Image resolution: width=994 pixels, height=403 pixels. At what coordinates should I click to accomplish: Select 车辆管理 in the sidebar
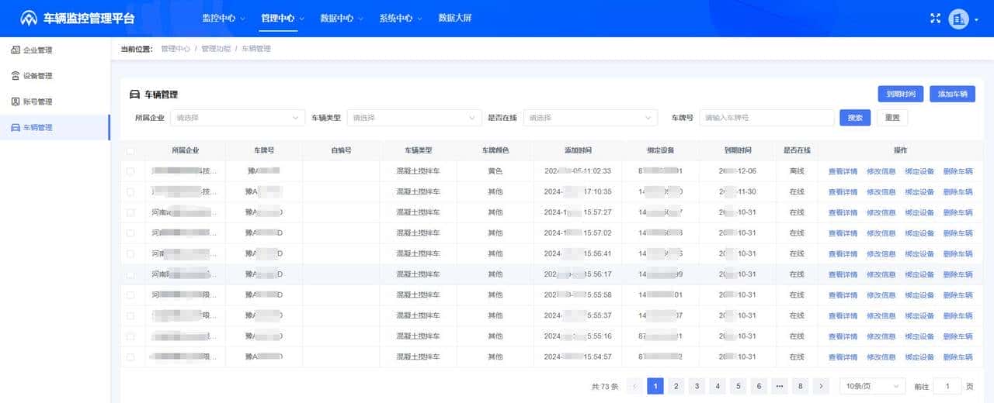coord(55,127)
